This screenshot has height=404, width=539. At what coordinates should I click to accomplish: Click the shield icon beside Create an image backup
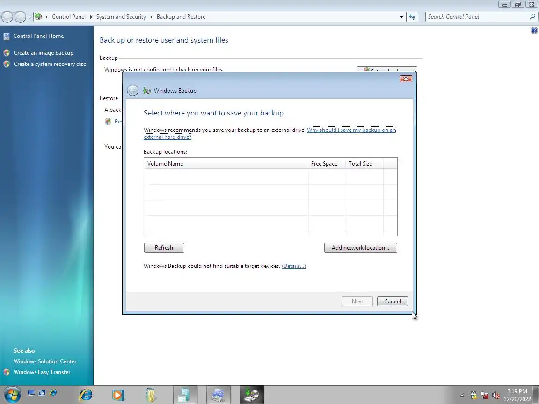(7, 53)
